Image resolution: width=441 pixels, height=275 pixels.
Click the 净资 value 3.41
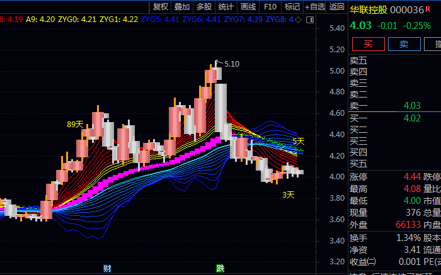tap(412, 250)
